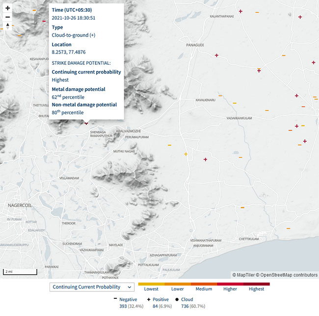Image resolution: width=319 pixels, height=316 pixels.
Task: Reset map bearing with compass button
Action: click(x=8, y=26)
